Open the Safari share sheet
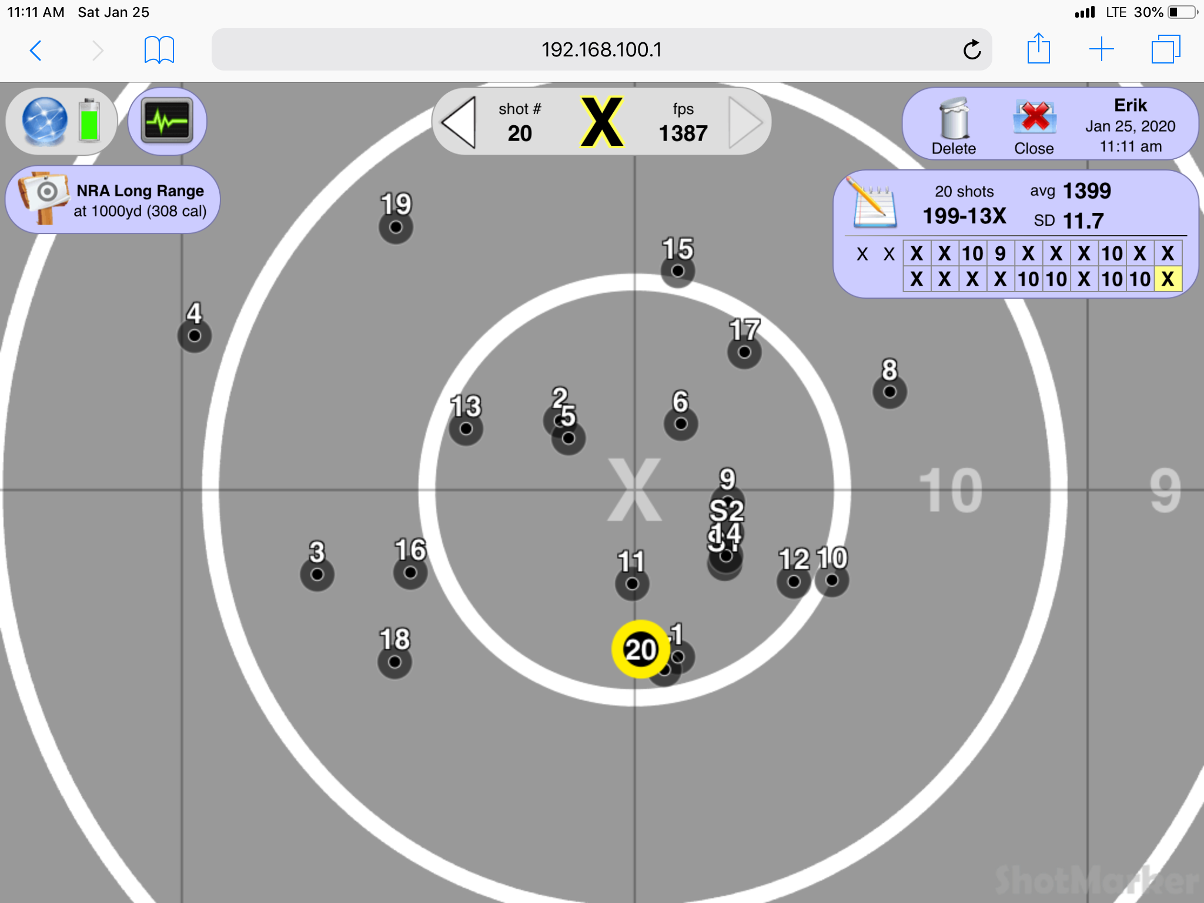1204x903 pixels. [1038, 49]
